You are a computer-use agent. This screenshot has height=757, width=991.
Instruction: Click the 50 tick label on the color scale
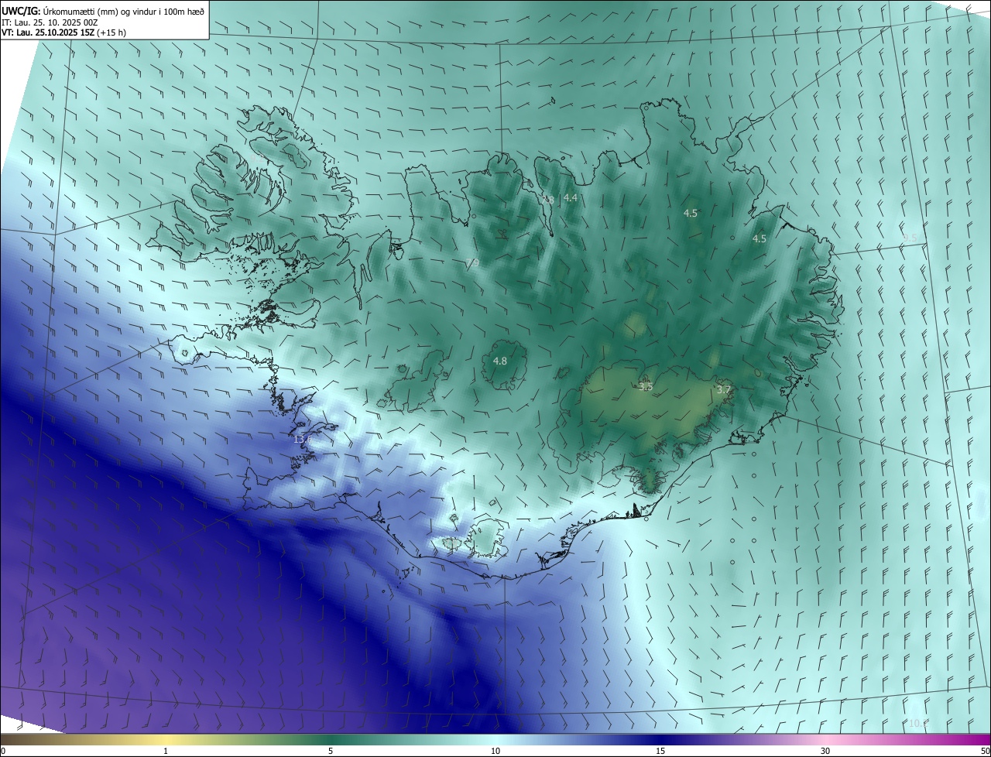pyautogui.click(x=985, y=751)
